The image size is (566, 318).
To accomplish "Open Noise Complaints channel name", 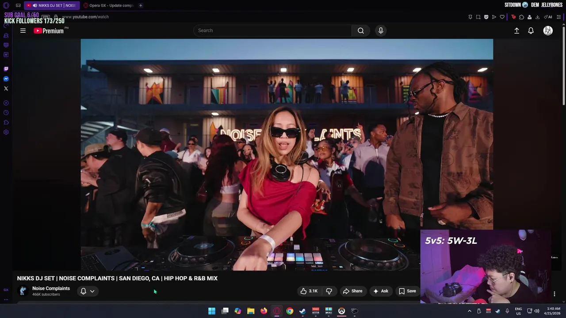I will point(51,288).
